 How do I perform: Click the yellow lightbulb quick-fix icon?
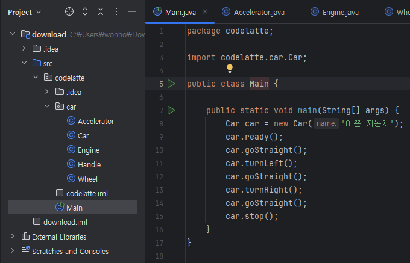pos(230,69)
